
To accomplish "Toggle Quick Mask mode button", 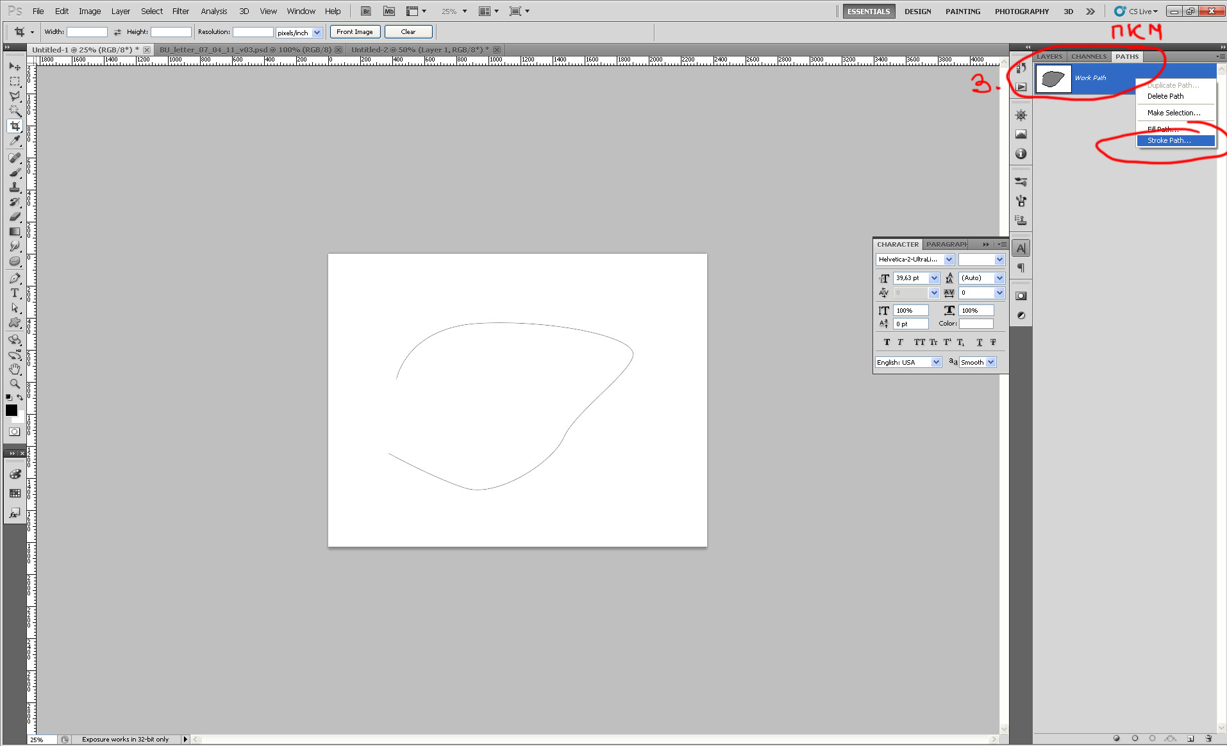I will click(x=14, y=431).
